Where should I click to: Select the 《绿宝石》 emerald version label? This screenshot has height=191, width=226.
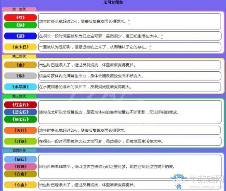[x=21, y=119]
